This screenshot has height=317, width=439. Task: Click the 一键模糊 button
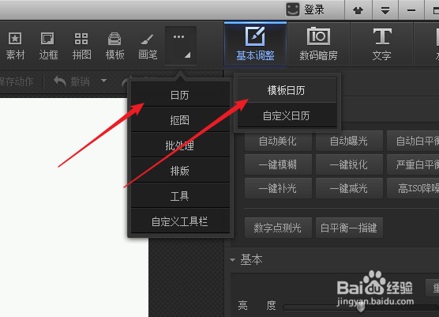point(278,164)
